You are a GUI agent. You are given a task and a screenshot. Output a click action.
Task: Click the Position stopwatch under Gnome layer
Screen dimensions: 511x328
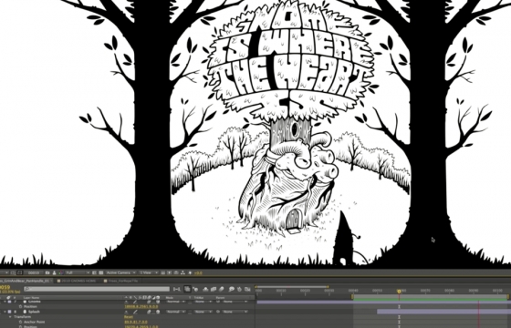pos(20,306)
